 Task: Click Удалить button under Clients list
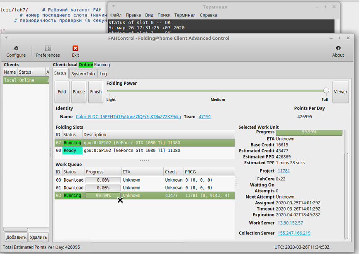tap(39, 237)
